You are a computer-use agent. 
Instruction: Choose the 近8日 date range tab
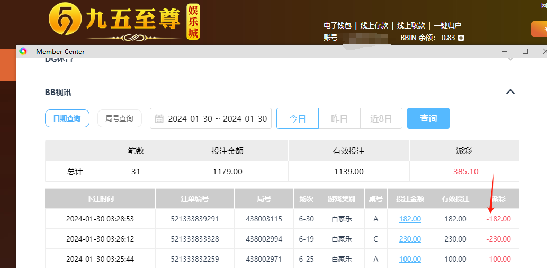tap(381, 118)
